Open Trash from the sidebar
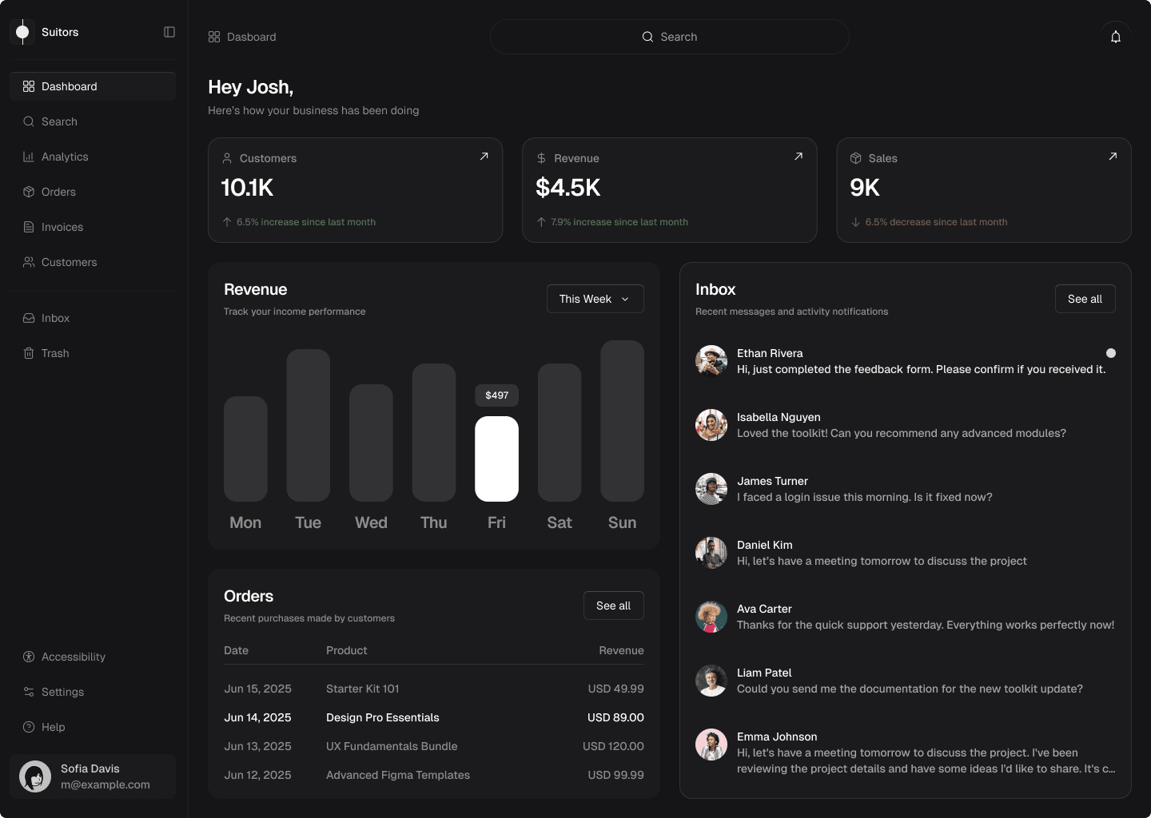The width and height of the screenshot is (1151, 818). [54, 353]
